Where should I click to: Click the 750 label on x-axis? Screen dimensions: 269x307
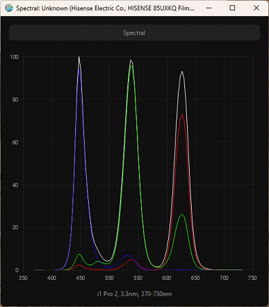coord(252,278)
